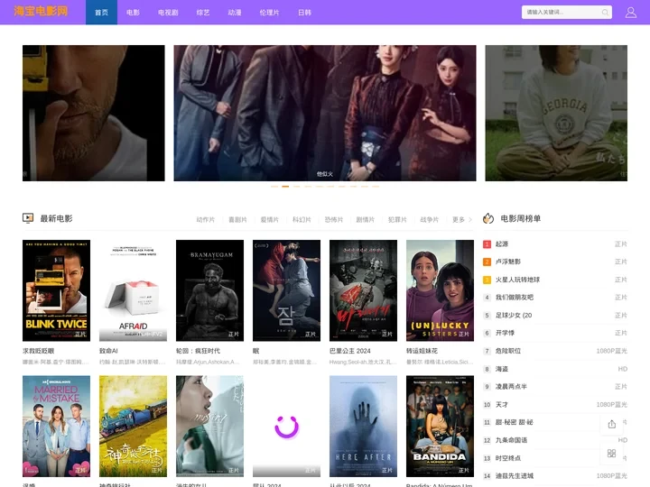Image resolution: width=650 pixels, height=487 pixels.
Task: Click the loading spinner placeholder poster
Action: pos(286,426)
